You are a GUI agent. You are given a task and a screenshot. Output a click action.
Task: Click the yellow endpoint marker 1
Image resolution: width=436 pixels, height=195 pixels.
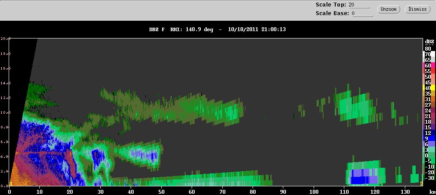coord(11,184)
